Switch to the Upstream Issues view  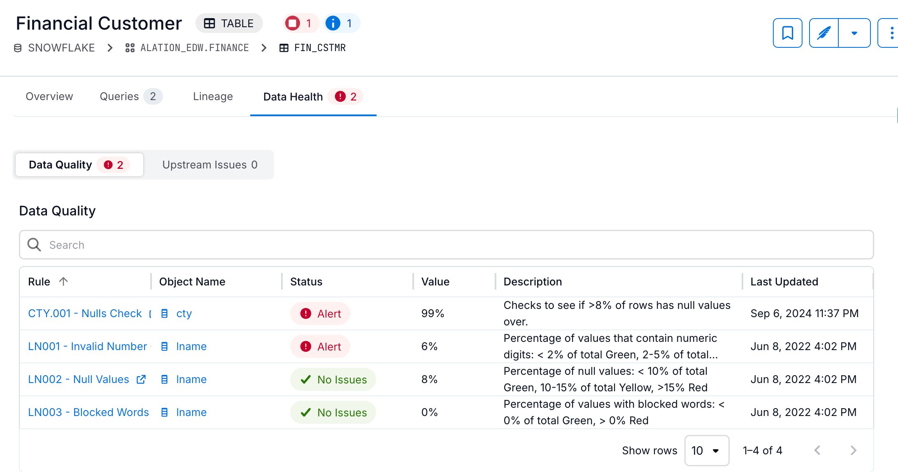[210, 165]
